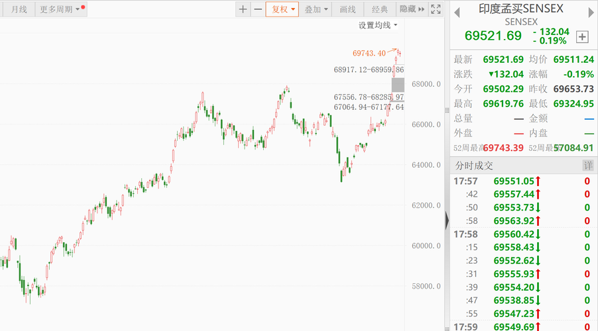Zoom in chart with plus icon
This screenshot has height=331, width=598.
tap(243, 9)
